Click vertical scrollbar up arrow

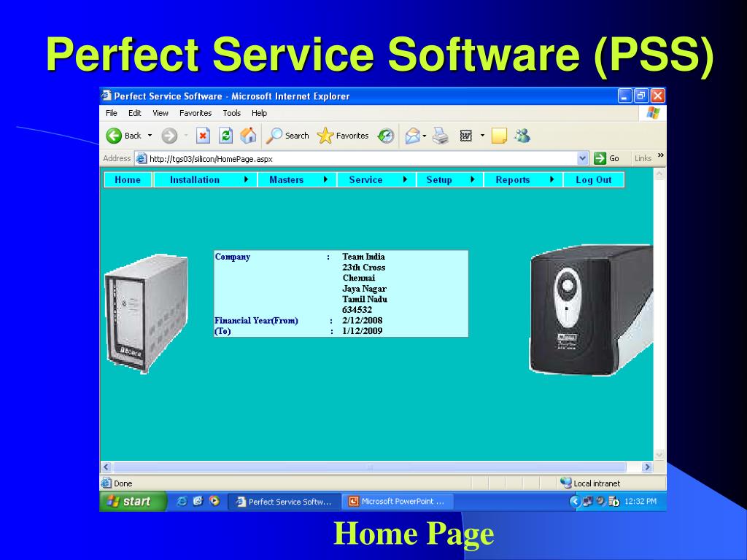click(x=659, y=174)
